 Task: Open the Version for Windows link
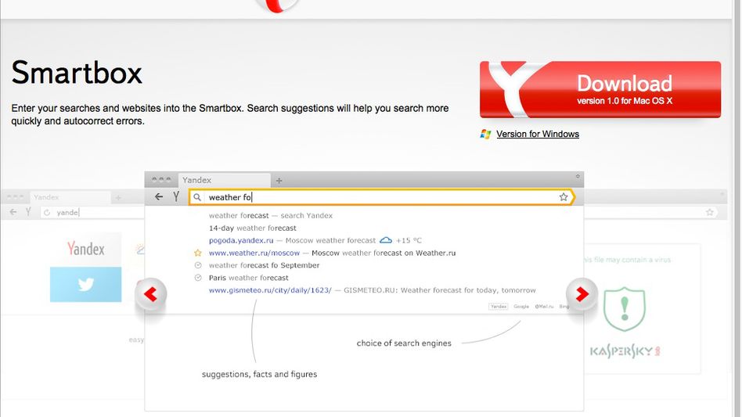[538, 134]
